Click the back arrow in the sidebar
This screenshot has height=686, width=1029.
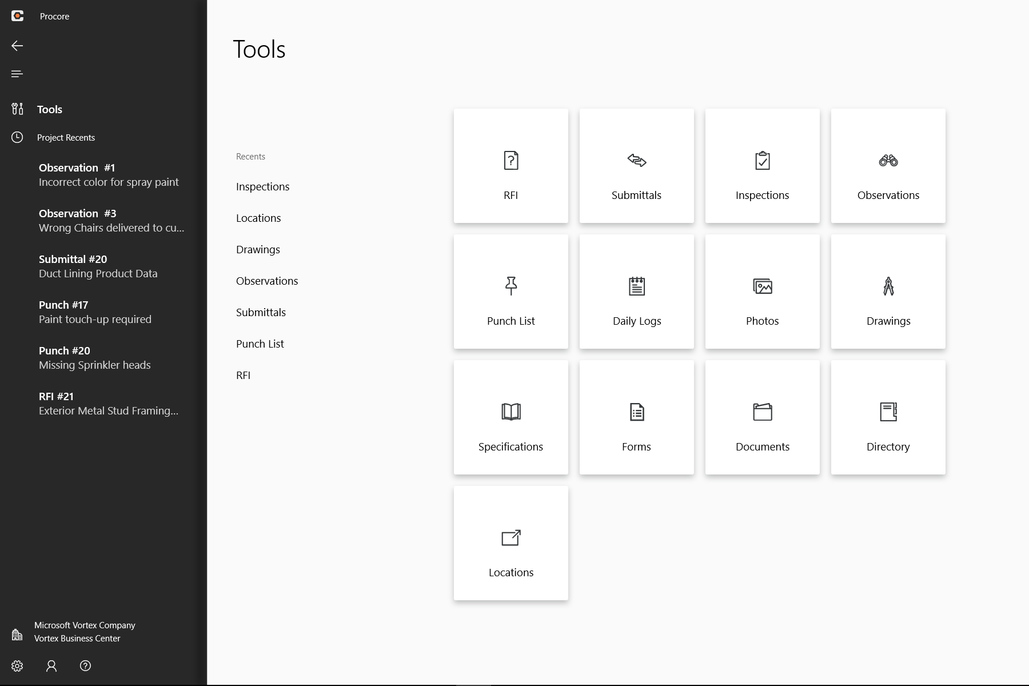(x=17, y=46)
